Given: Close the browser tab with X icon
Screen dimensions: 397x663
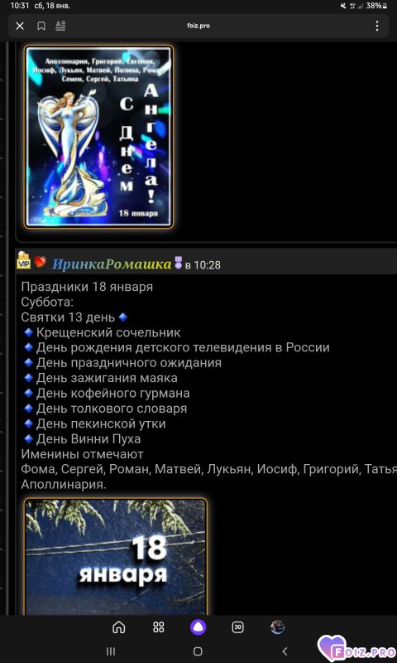Looking at the screenshot, I should (x=20, y=27).
